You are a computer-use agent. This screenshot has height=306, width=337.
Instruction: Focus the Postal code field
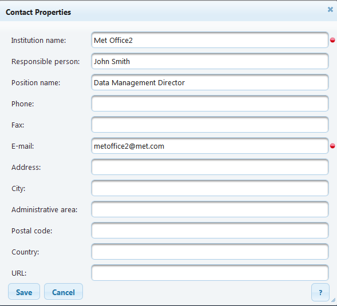[210, 231]
